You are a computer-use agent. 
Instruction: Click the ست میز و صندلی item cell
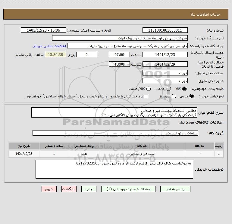[142, 154]
